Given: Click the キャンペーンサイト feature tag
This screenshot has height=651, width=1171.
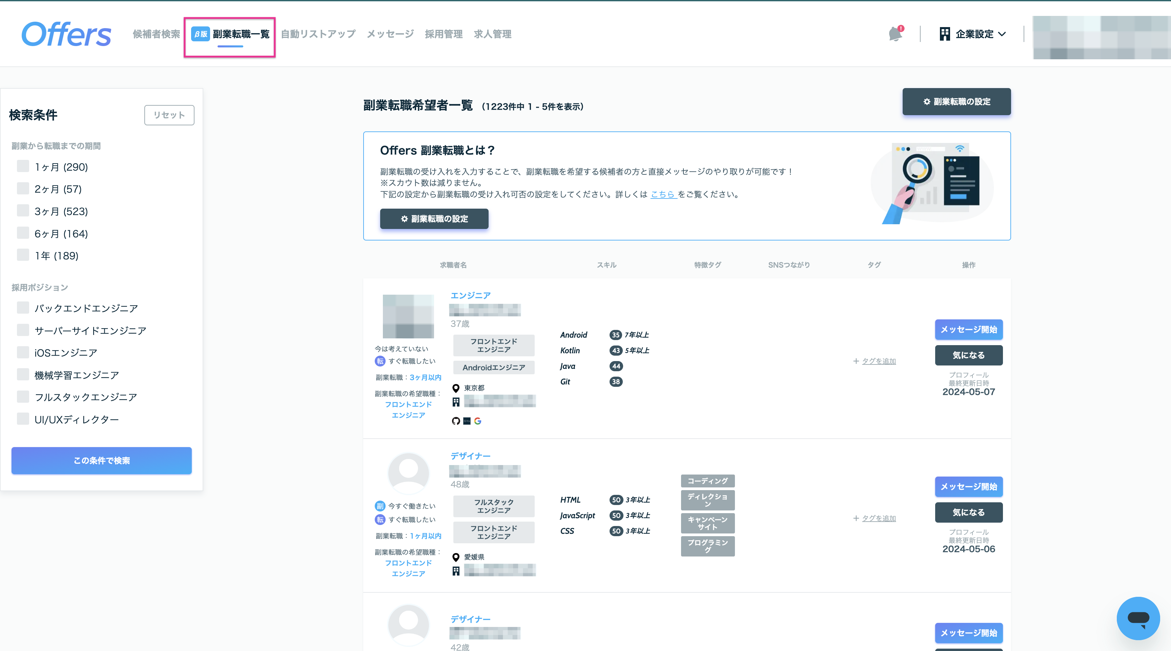Looking at the screenshot, I should click(x=708, y=523).
